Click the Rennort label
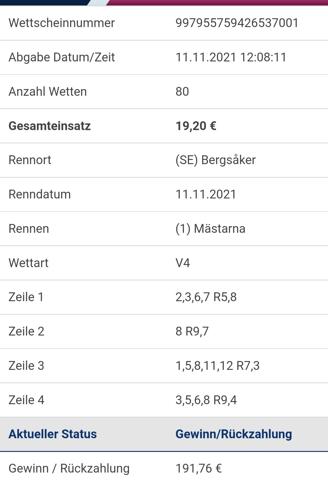Image resolution: width=328 pixels, height=485 pixels. 30,160
